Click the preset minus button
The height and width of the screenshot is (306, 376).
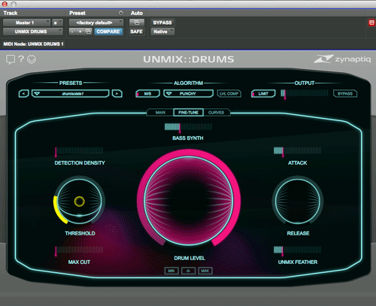coord(72,32)
